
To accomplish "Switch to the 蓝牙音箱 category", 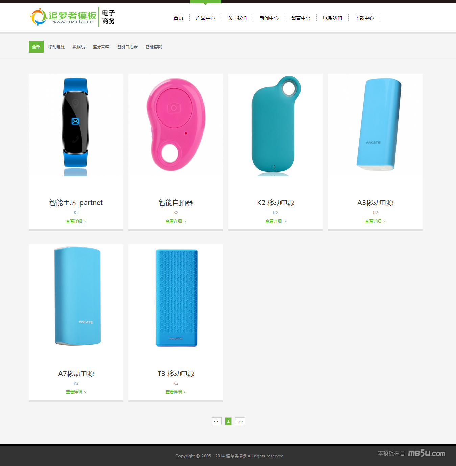I will [101, 47].
